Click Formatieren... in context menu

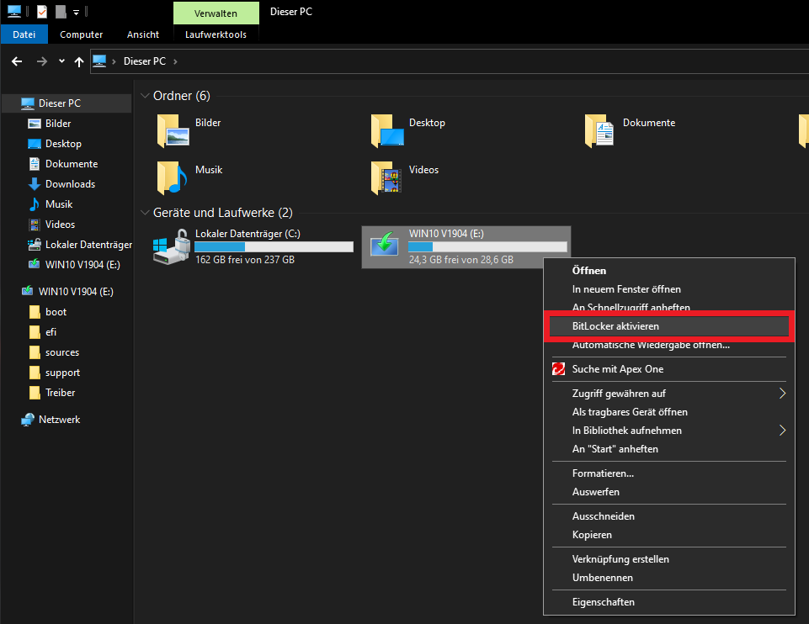click(x=603, y=473)
